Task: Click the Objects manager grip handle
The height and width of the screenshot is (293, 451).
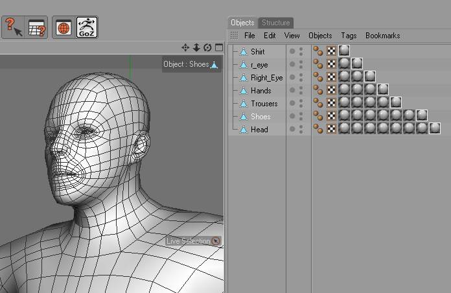Action: [235, 36]
